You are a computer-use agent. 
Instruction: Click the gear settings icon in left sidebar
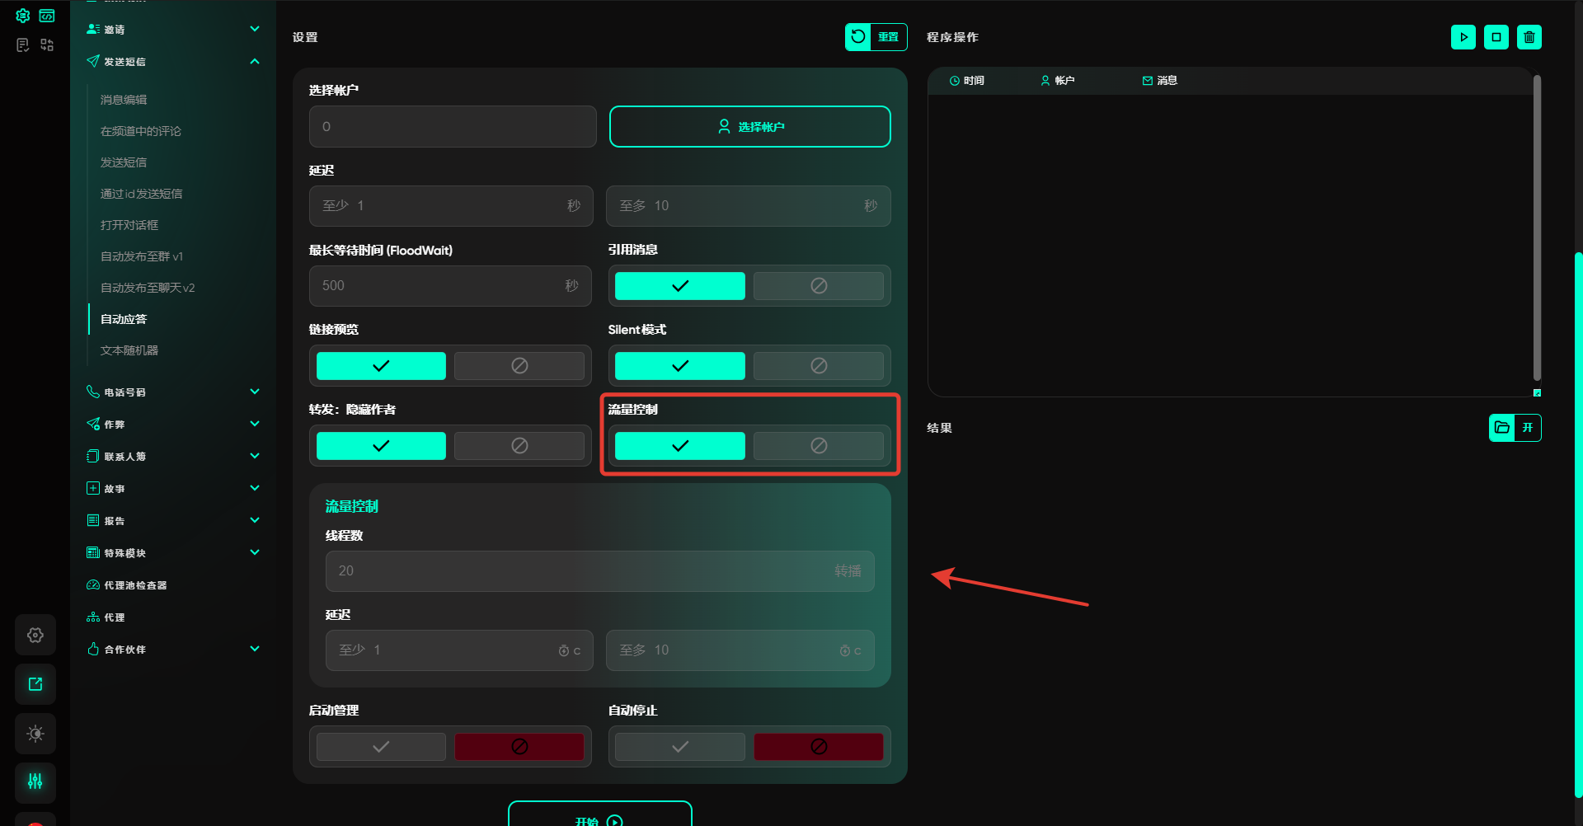point(35,635)
